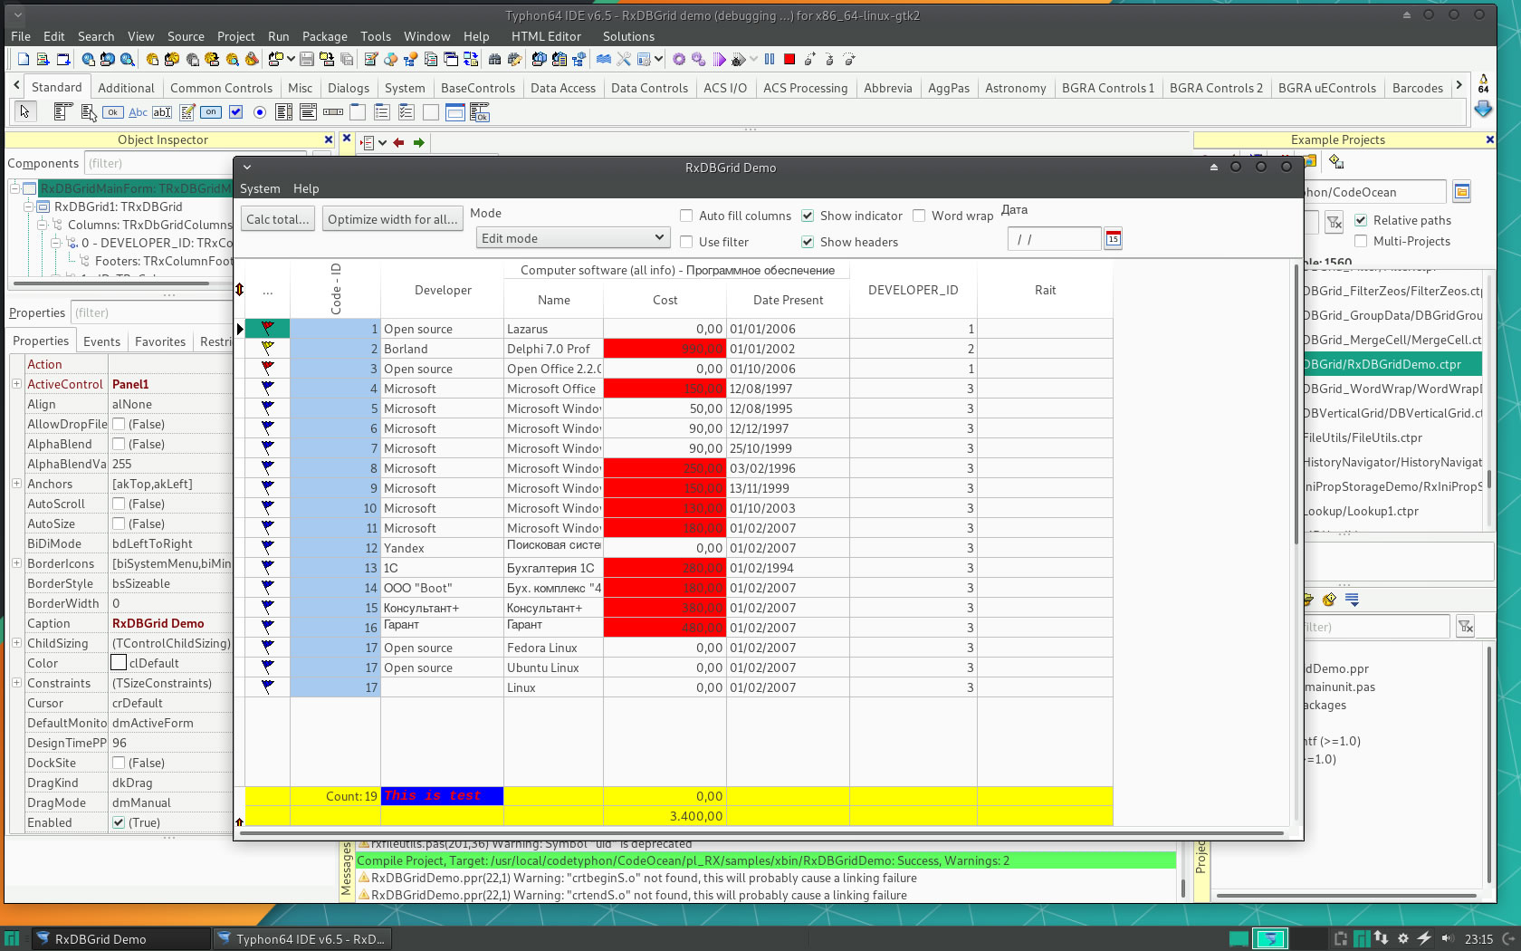Image resolution: width=1521 pixels, height=951 pixels.
Task: Click the binoculars Find icon in toolbar
Action: coord(494,59)
